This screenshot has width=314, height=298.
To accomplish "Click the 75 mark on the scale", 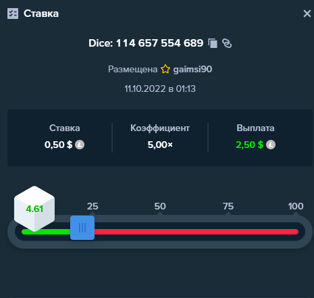I will (x=228, y=206).
